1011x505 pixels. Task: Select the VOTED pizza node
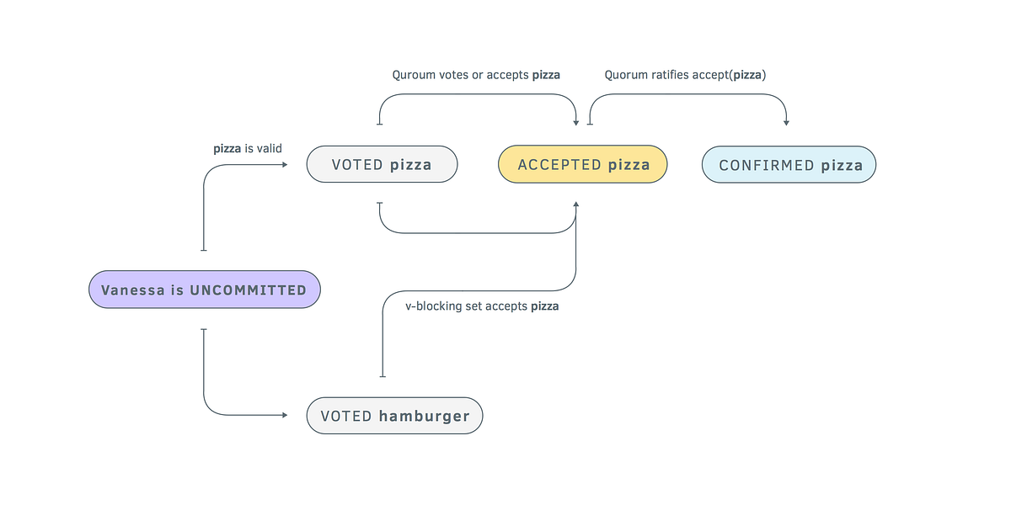click(382, 164)
